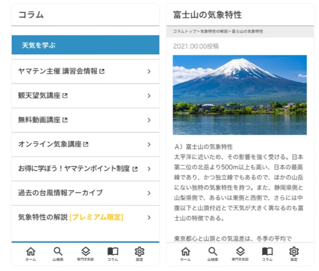Open settings gear in right article screen
319x271 pixels.
click(x=294, y=252)
